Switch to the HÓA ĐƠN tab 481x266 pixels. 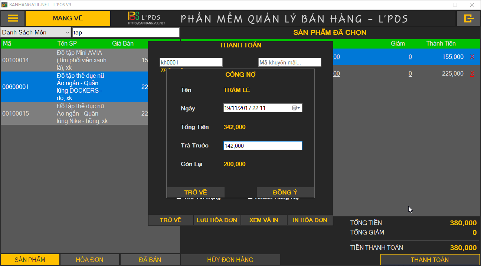[x=89, y=260]
